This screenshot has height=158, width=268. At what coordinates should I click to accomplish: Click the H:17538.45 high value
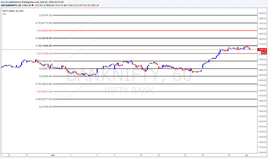(70, 5)
